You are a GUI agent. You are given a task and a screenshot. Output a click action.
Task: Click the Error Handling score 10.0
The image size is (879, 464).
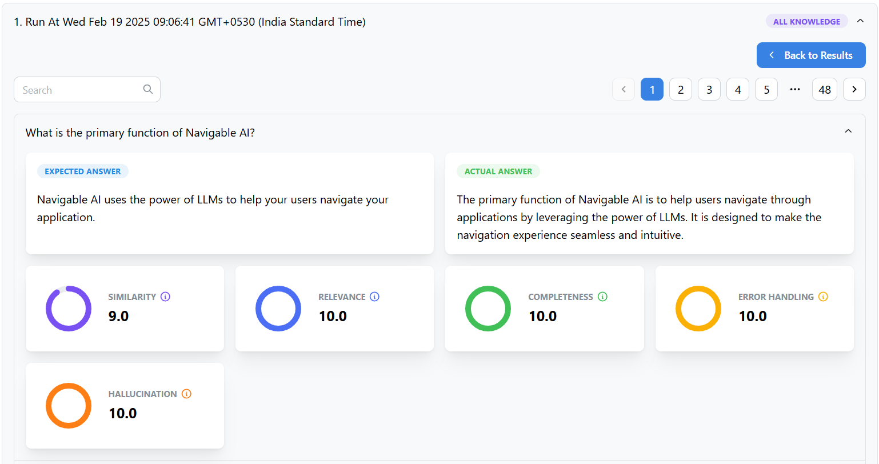coord(753,316)
